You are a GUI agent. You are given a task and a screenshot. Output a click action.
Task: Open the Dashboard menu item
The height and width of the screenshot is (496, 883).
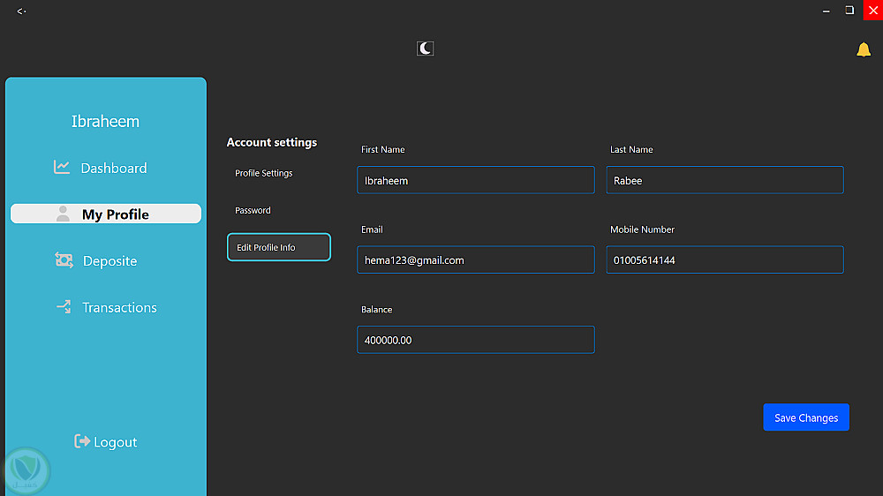tap(114, 168)
